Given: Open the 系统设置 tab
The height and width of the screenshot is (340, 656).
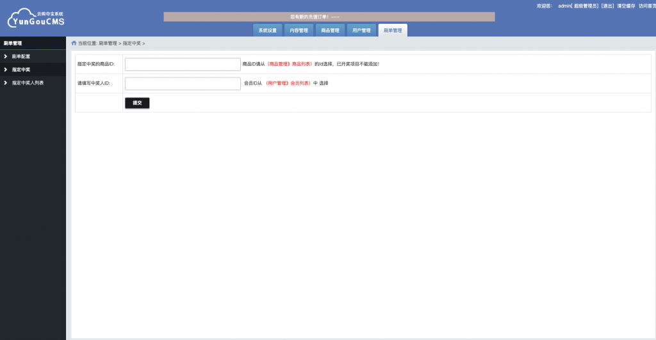Looking at the screenshot, I should [267, 30].
